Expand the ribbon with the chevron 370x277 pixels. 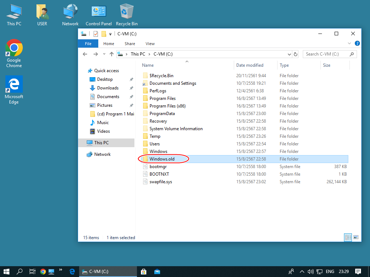point(349,44)
